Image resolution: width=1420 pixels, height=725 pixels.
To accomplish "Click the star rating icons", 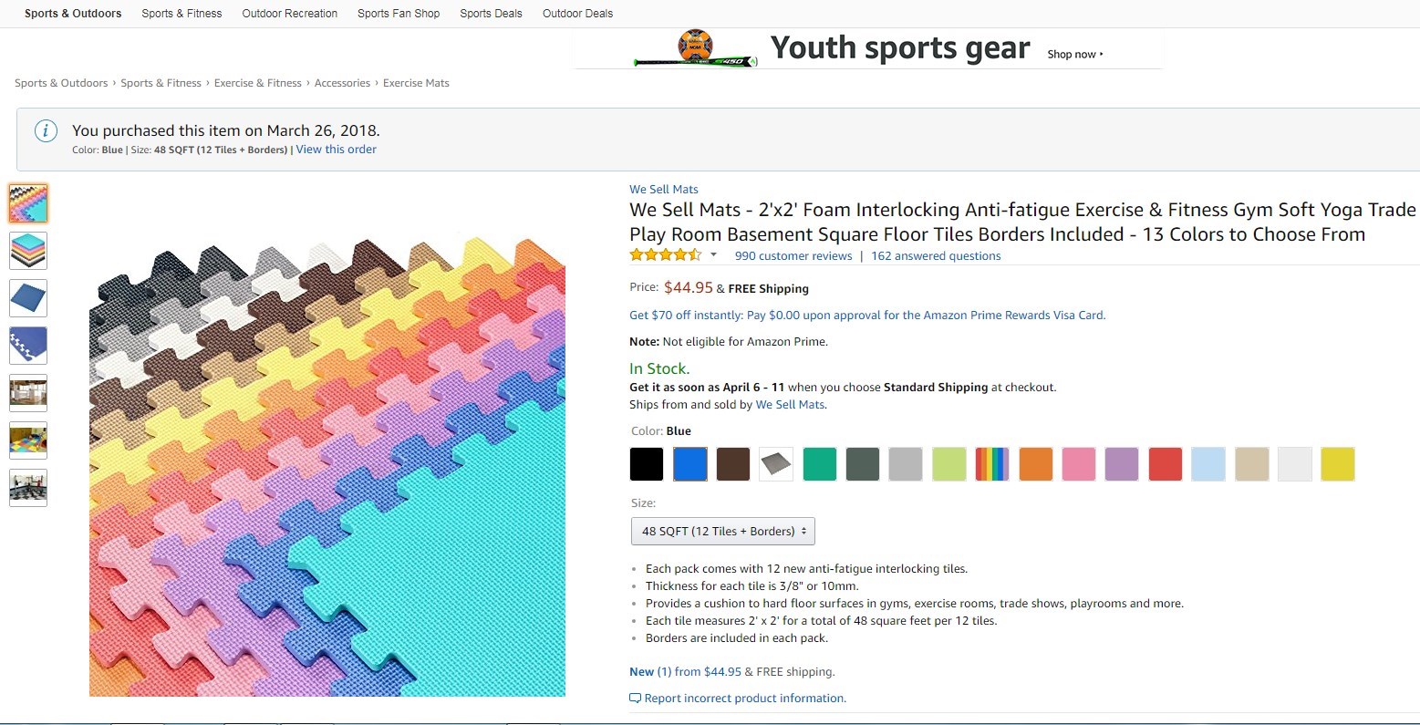I will pyautogui.click(x=665, y=255).
